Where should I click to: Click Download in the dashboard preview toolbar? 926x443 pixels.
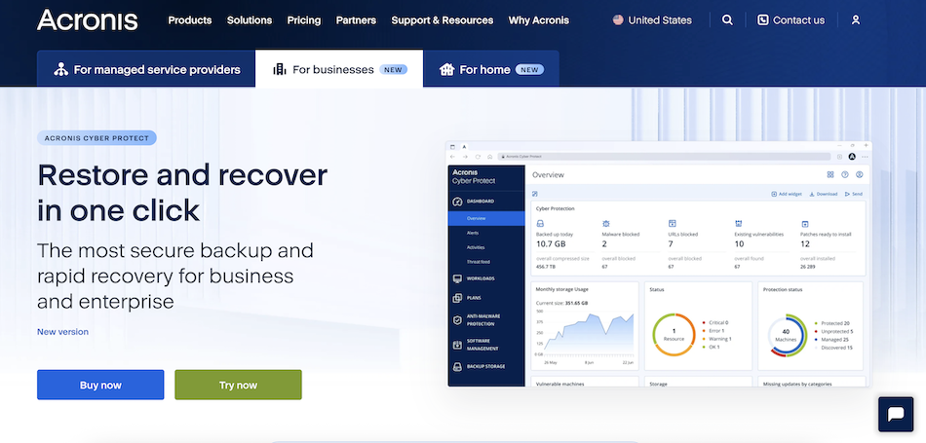(824, 194)
